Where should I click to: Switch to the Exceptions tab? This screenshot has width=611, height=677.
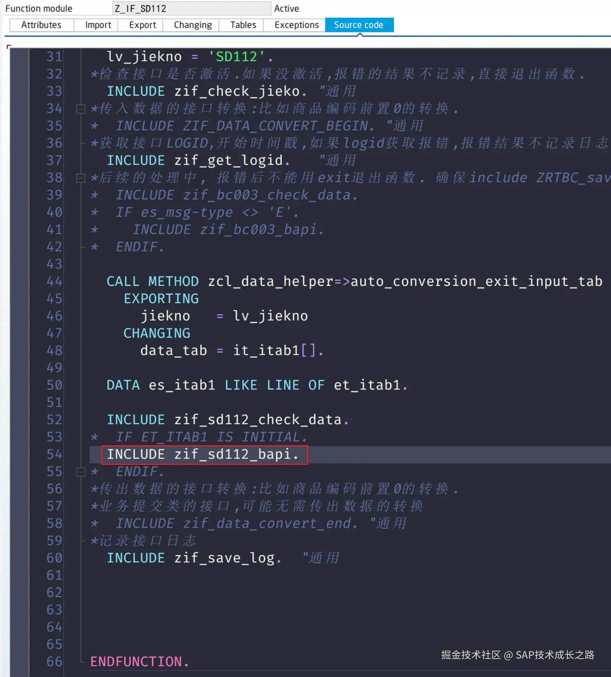(296, 25)
